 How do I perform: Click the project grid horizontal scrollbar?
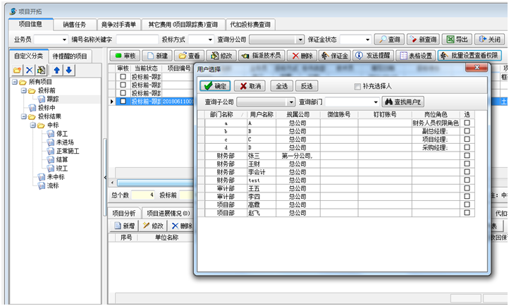pyautogui.click(x=155, y=183)
